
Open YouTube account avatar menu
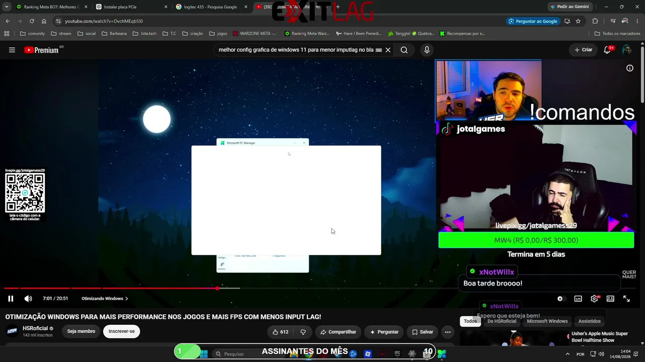tap(627, 50)
